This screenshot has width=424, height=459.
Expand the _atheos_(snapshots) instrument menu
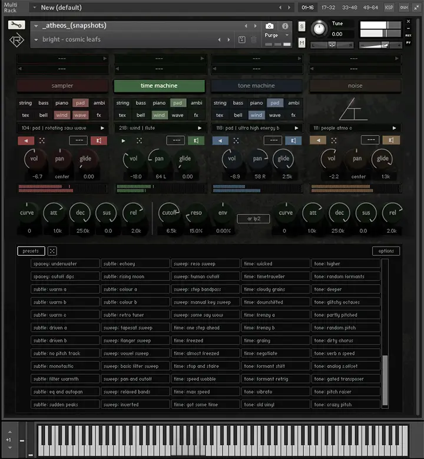pos(36,26)
